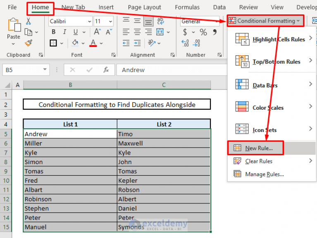Apply cell borders icon

click(53, 43)
